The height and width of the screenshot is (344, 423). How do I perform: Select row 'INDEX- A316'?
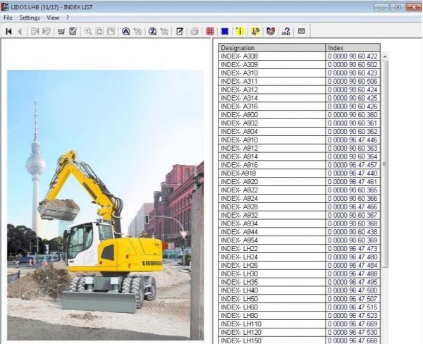click(299, 106)
